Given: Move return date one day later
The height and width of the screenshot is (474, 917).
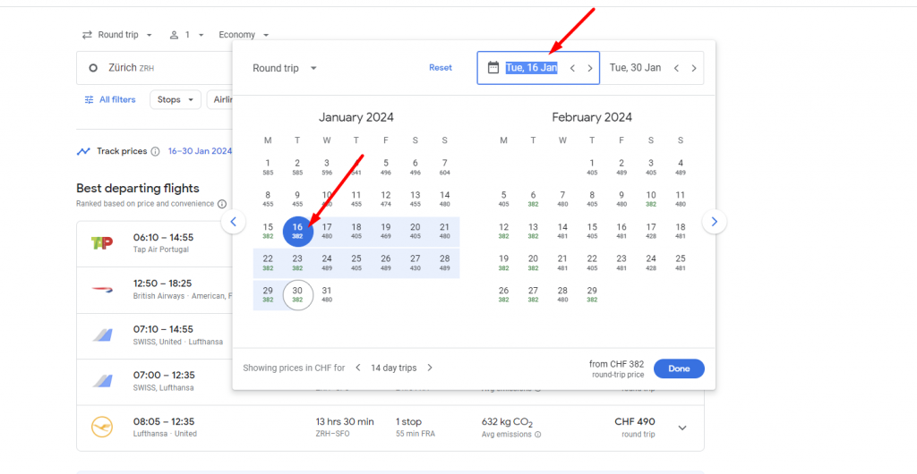Looking at the screenshot, I should click(693, 68).
